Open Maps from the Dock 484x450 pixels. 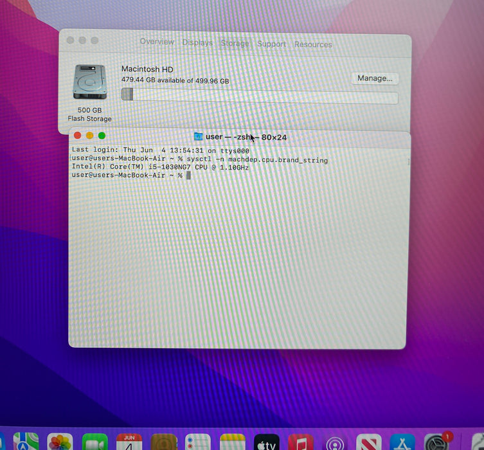[x=26, y=442]
